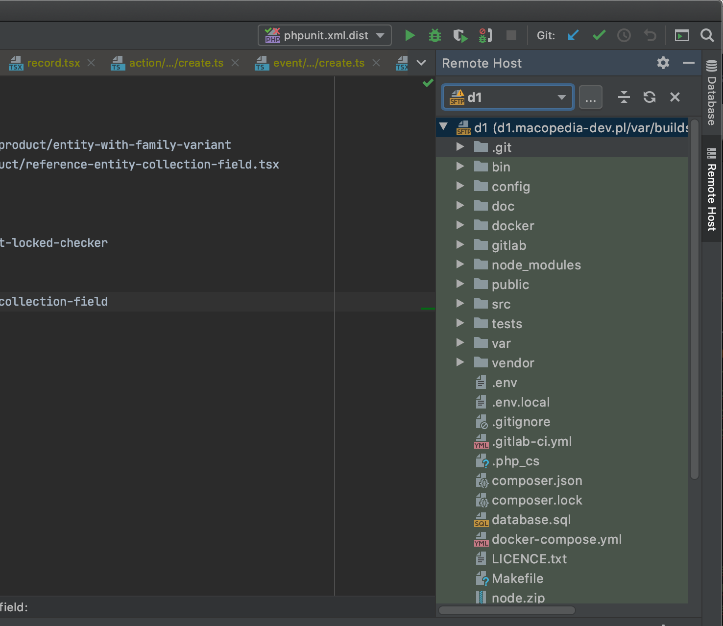The image size is (723, 626).
Task: Select the composer.json file
Action: coord(536,481)
